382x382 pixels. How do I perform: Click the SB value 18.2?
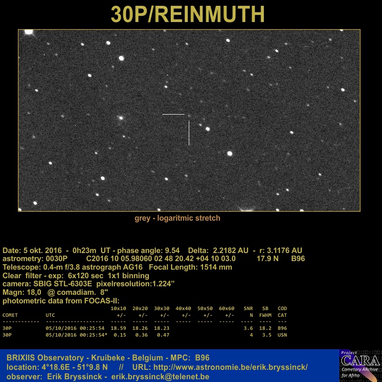[265, 328]
